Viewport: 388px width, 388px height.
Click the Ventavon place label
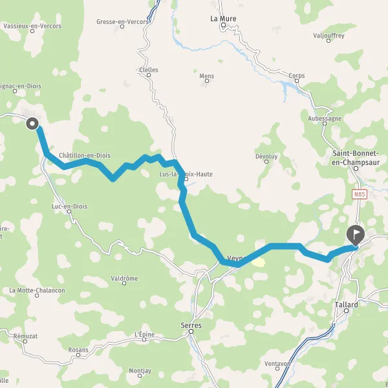tap(277, 363)
